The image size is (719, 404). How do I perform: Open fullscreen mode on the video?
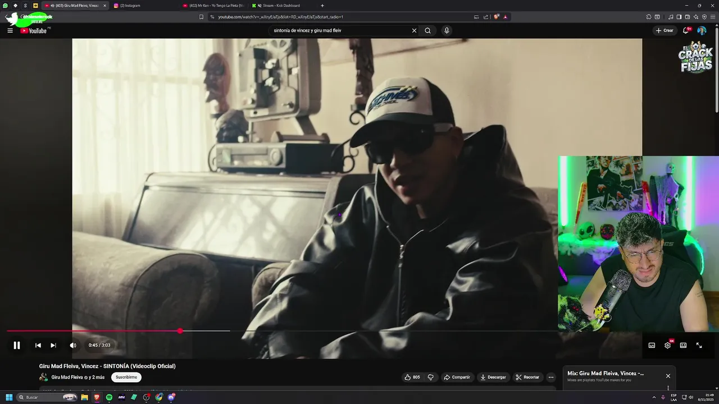tap(699, 345)
